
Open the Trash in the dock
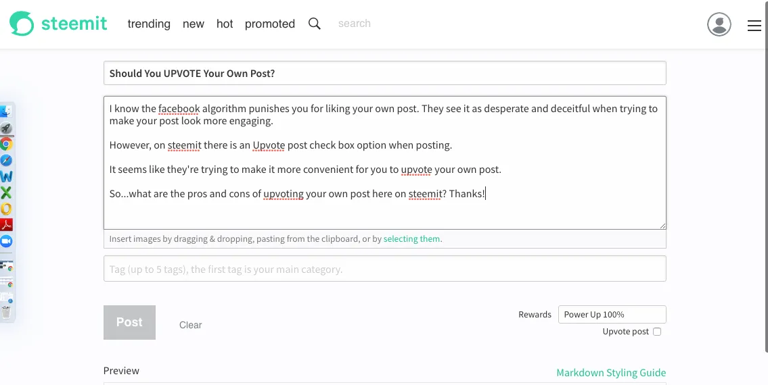pyautogui.click(x=6, y=311)
